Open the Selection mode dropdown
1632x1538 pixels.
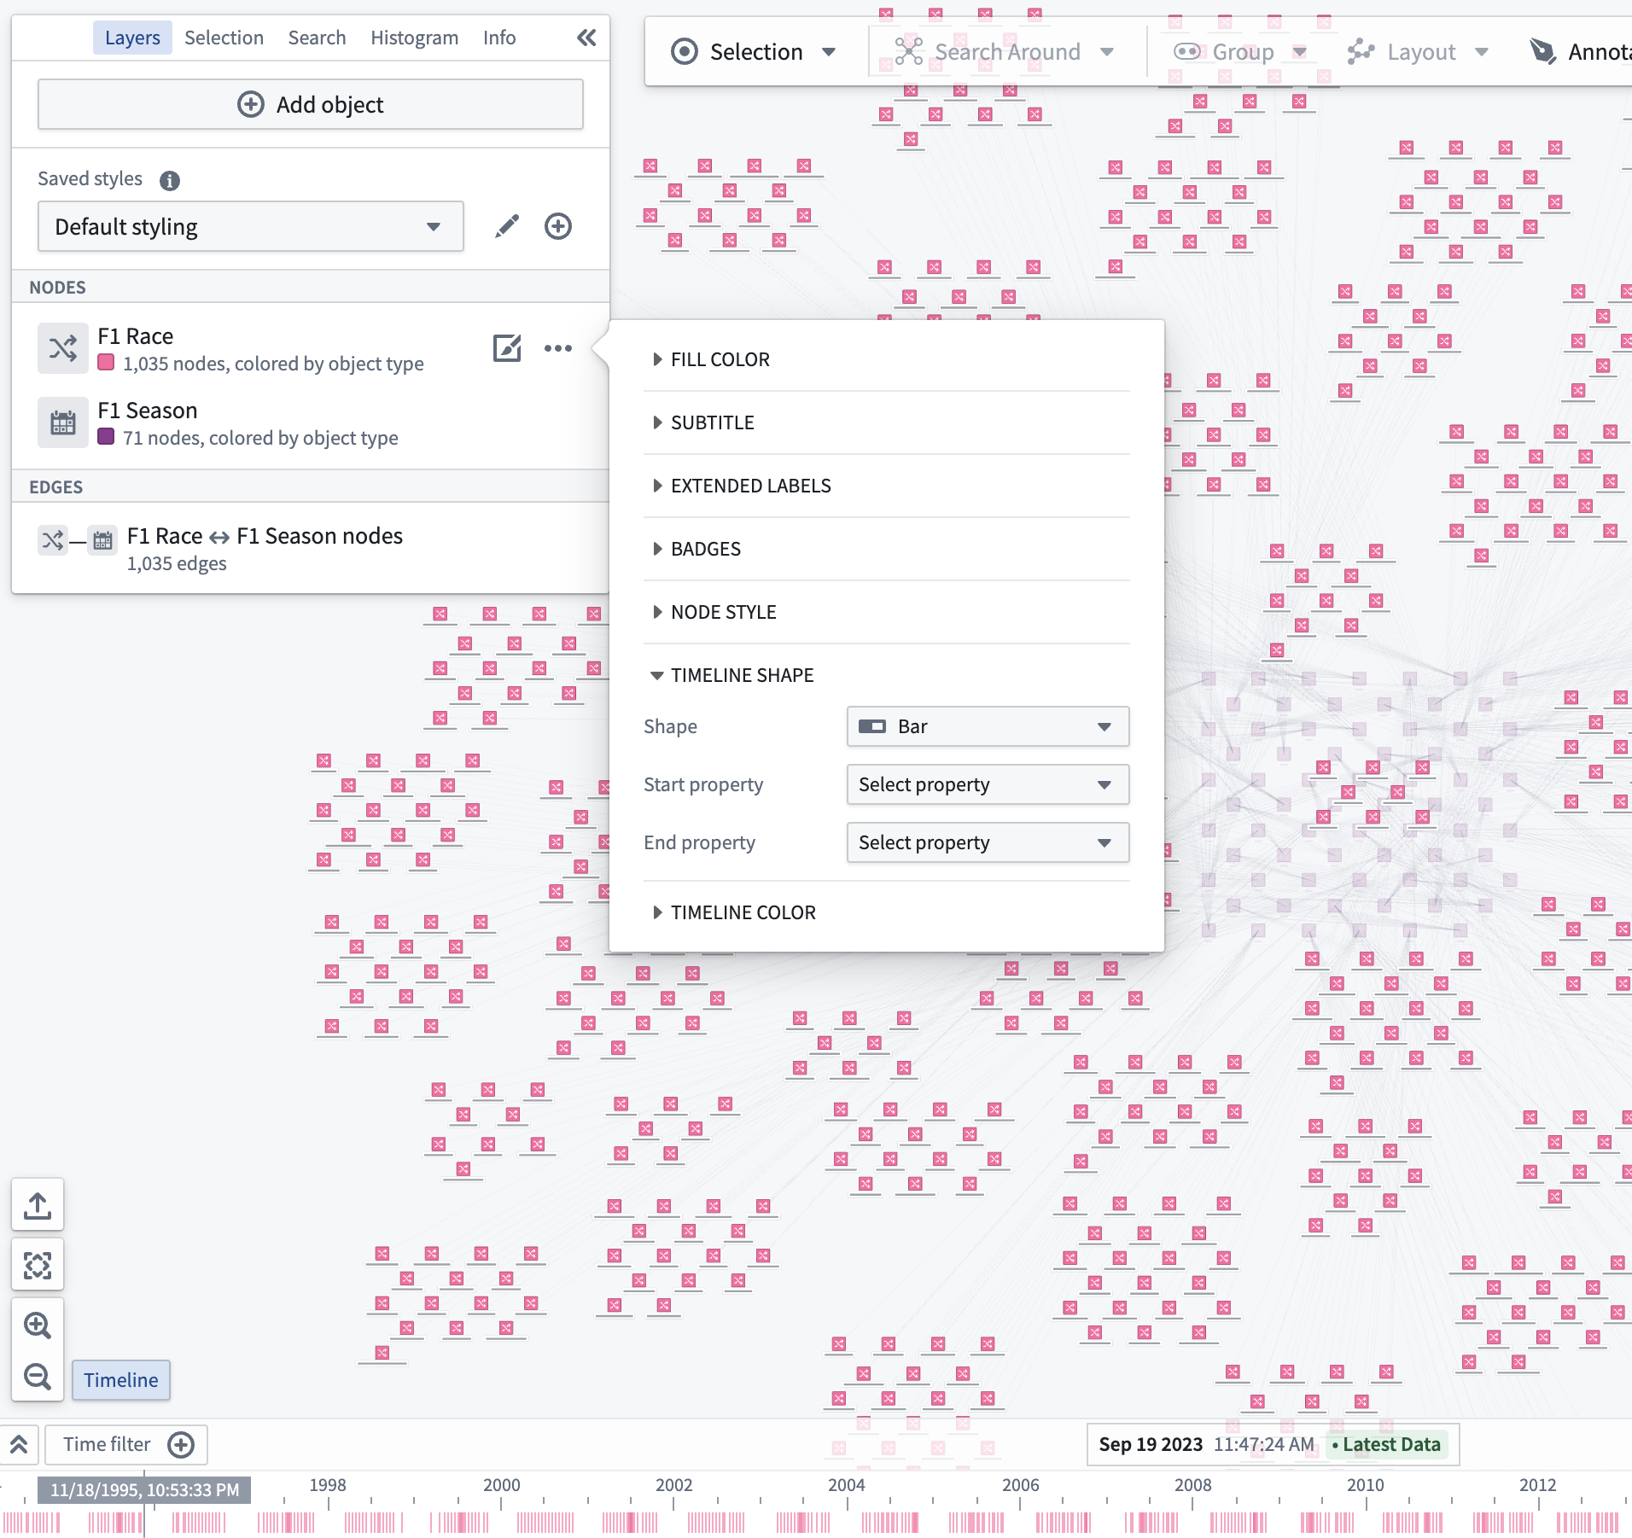pos(754,52)
